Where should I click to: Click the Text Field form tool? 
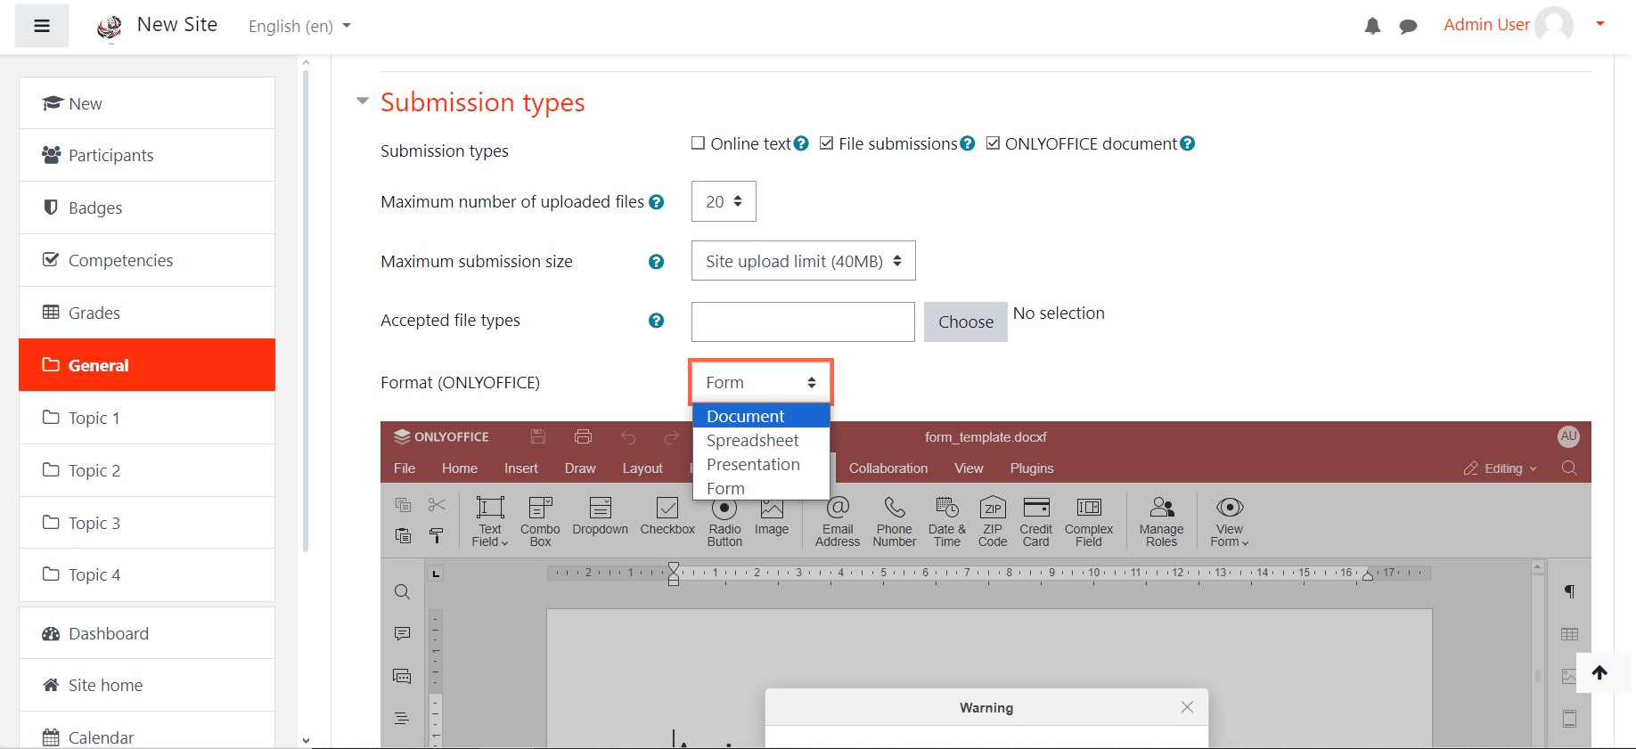489,520
